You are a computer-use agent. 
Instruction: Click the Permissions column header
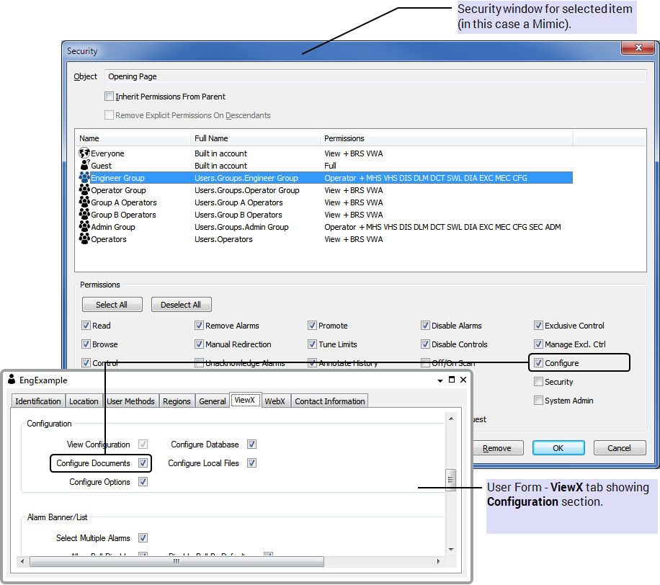(446, 138)
